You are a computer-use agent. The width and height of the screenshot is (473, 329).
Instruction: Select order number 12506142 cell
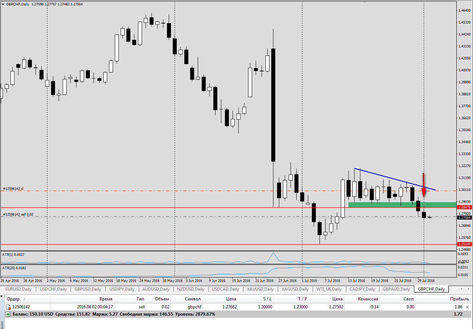point(21,307)
